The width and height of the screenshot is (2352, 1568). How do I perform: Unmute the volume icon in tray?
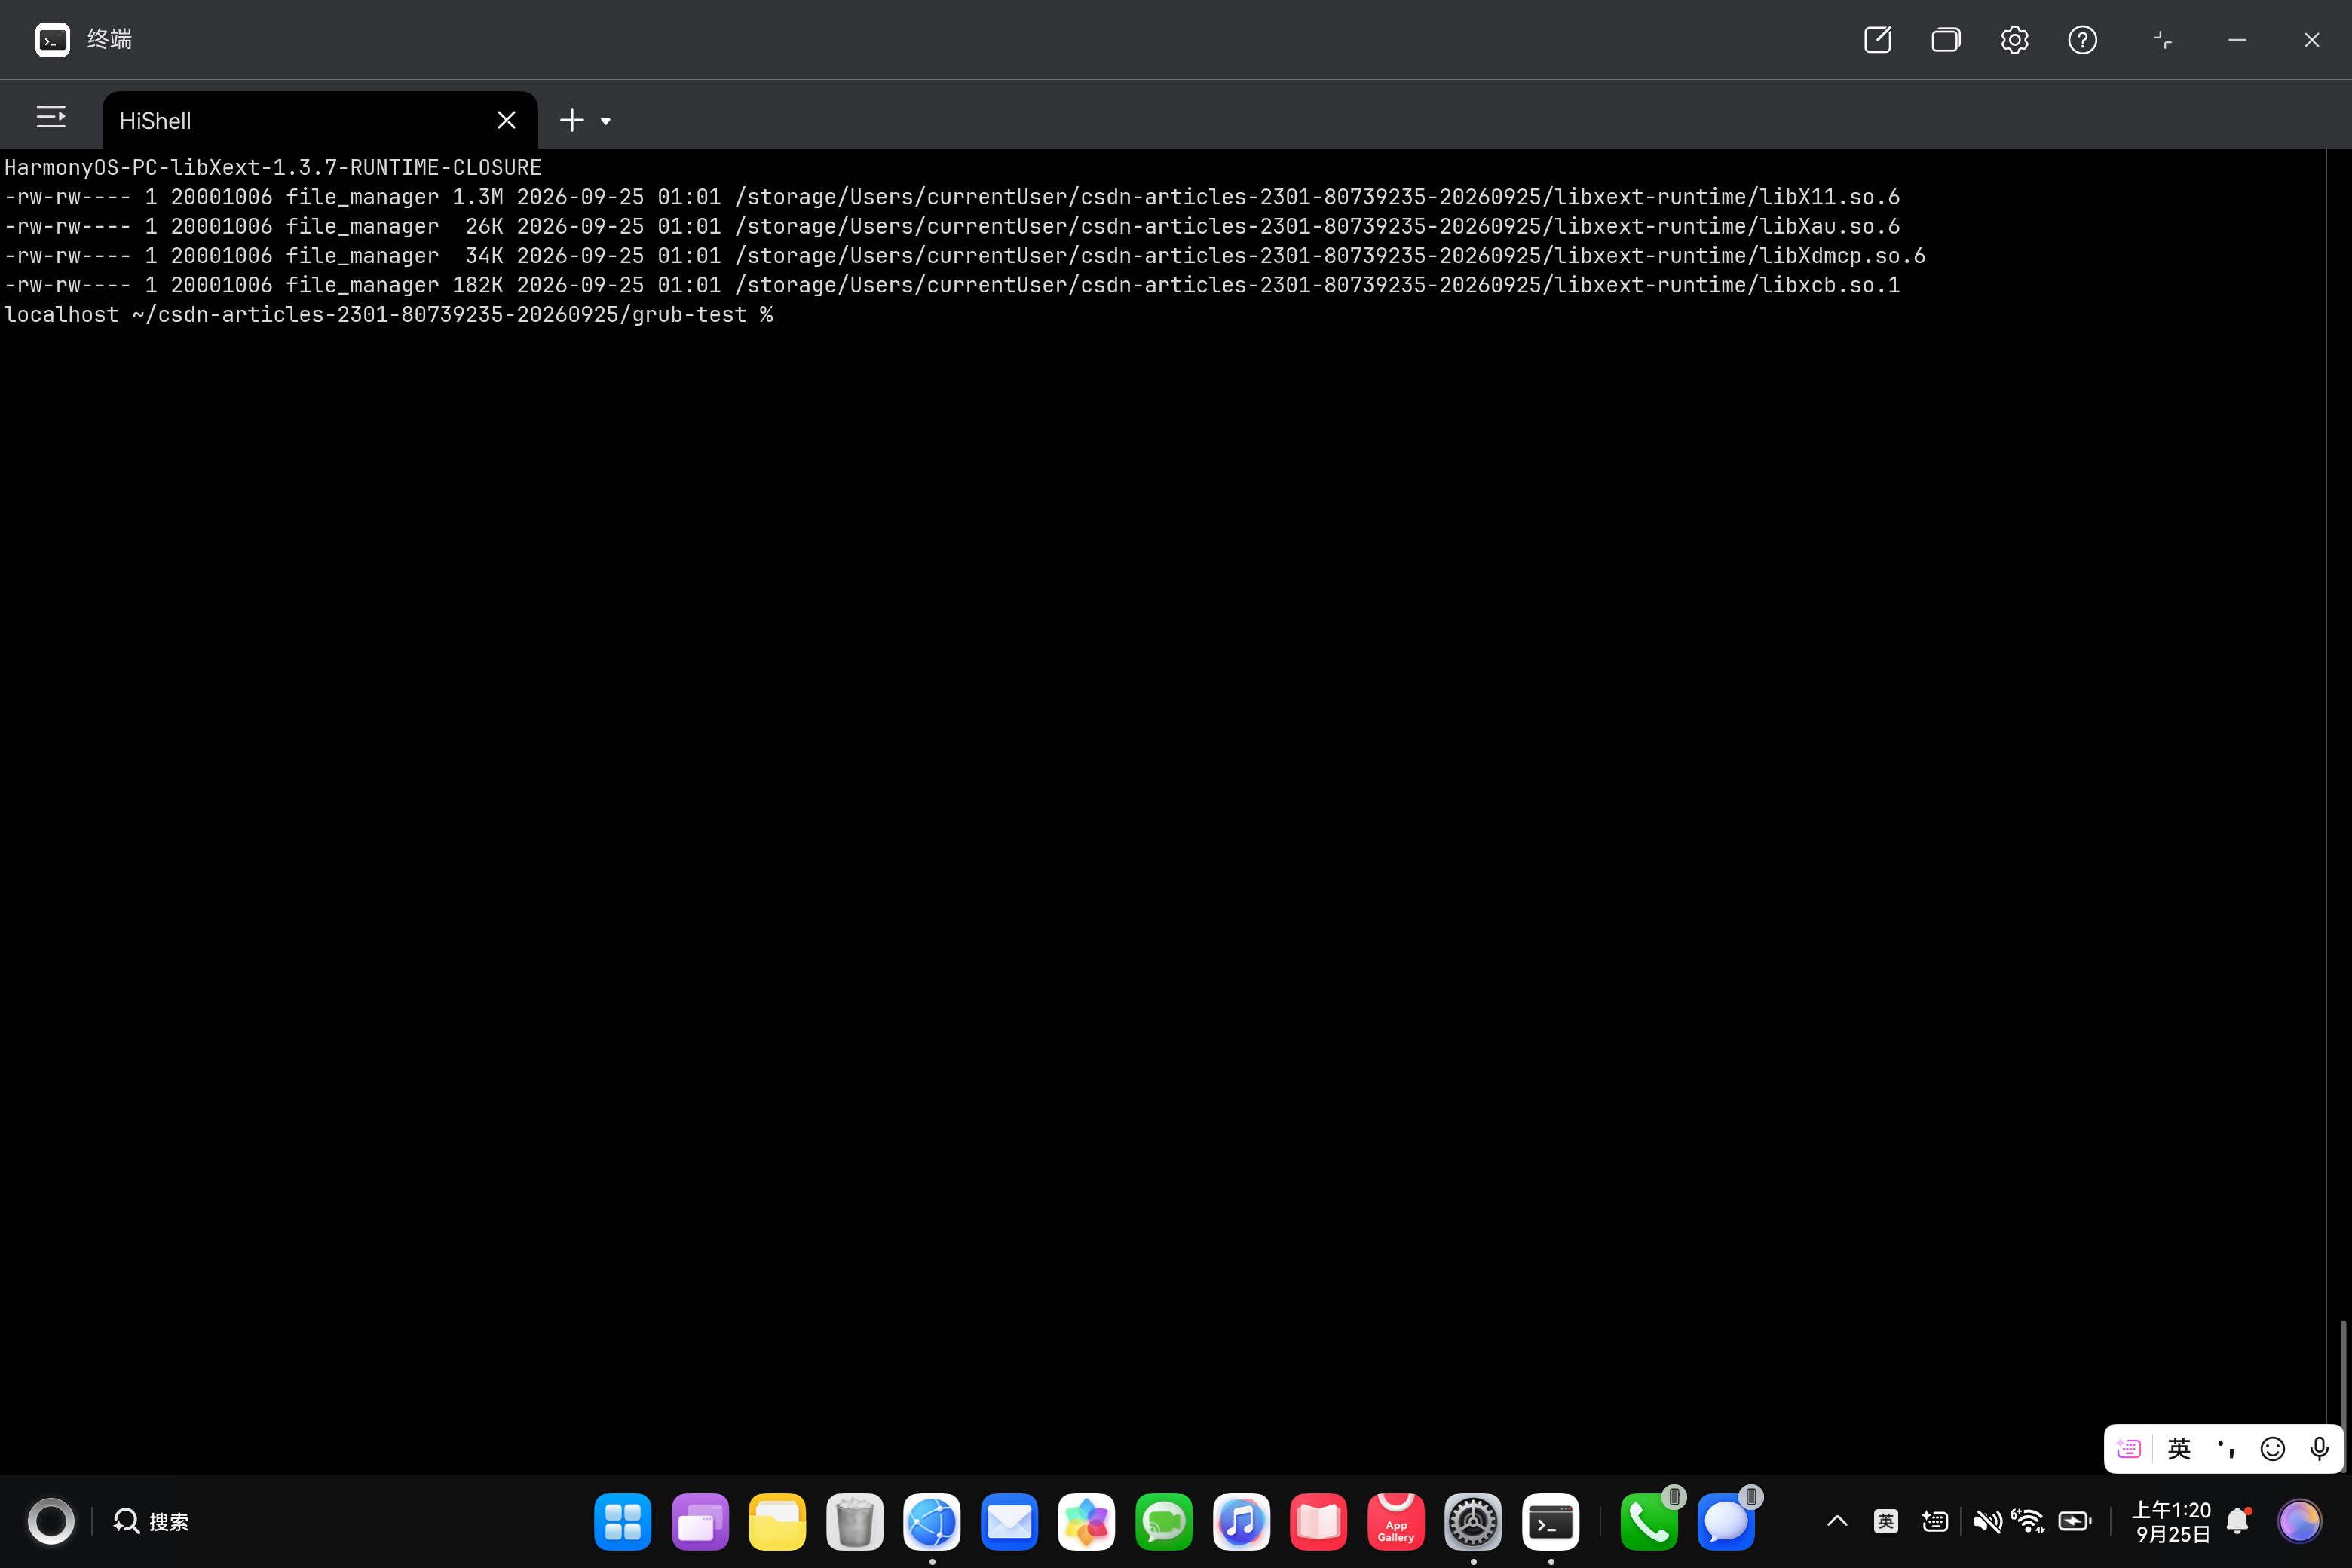tap(1987, 1521)
